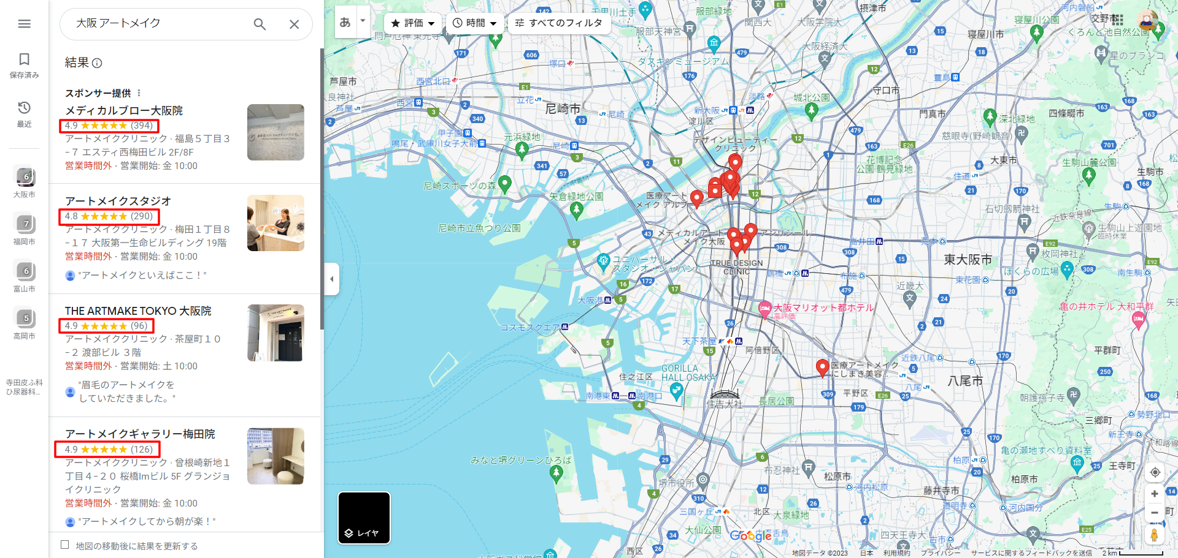Clear the search with the X icon
Screen dimensions: 1178x558
pos(294,24)
